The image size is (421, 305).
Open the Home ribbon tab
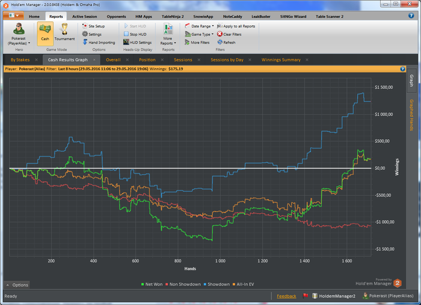(34, 16)
